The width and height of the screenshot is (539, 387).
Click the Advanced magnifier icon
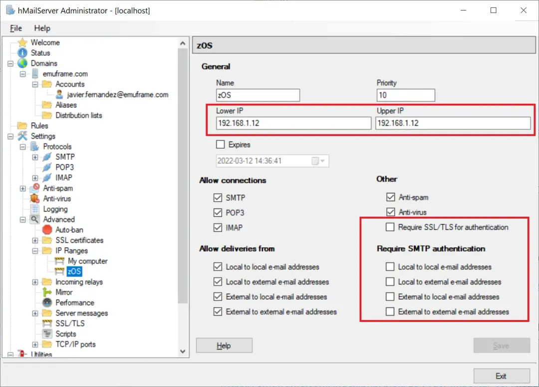[35, 219]
